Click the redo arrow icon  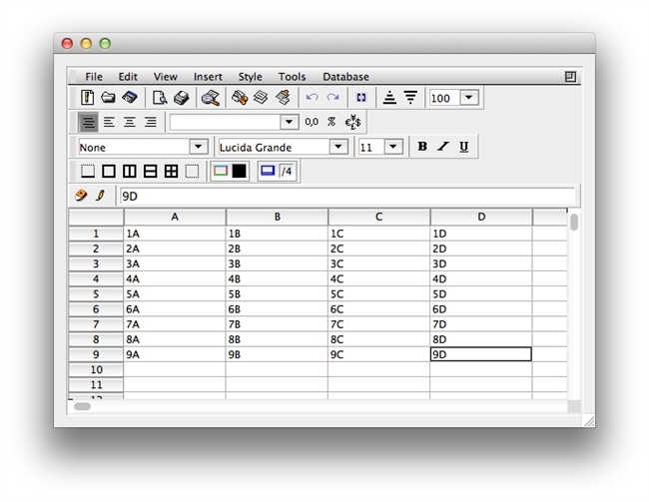coord(332,98)
